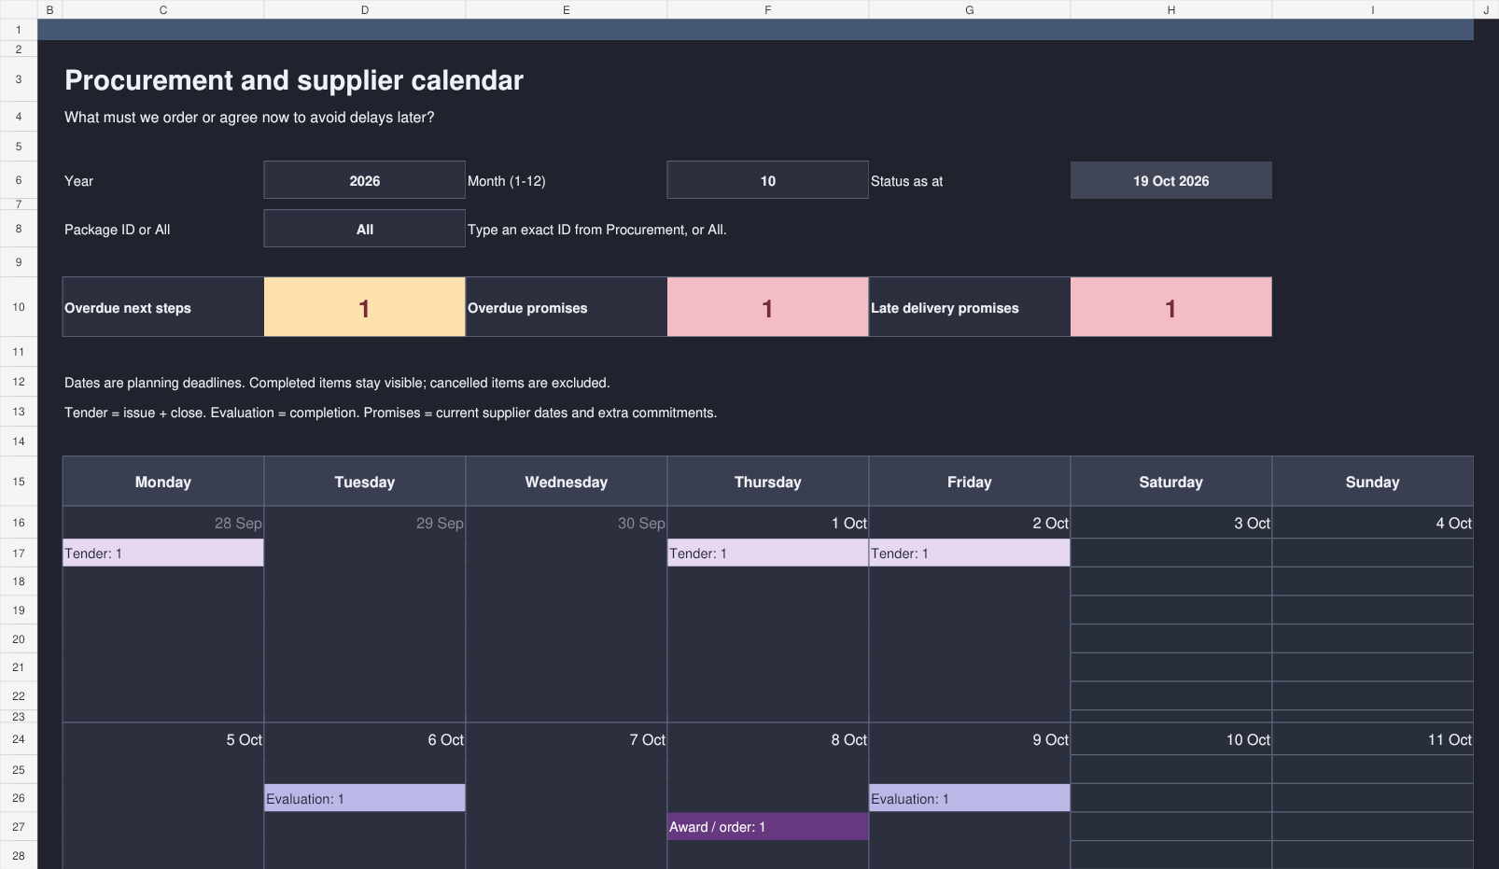Select column header H
This screenshot has width=1499, height=869.
(1171, 9)
